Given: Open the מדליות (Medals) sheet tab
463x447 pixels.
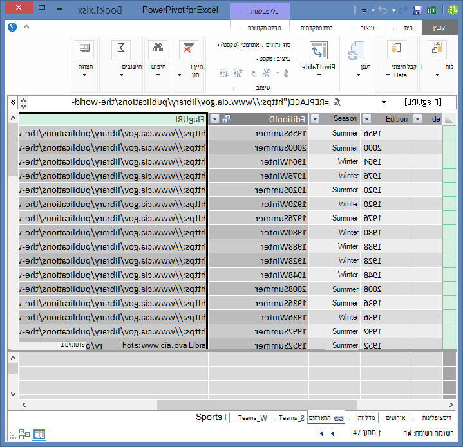Looking at the screenshot, I should [366, 417].
